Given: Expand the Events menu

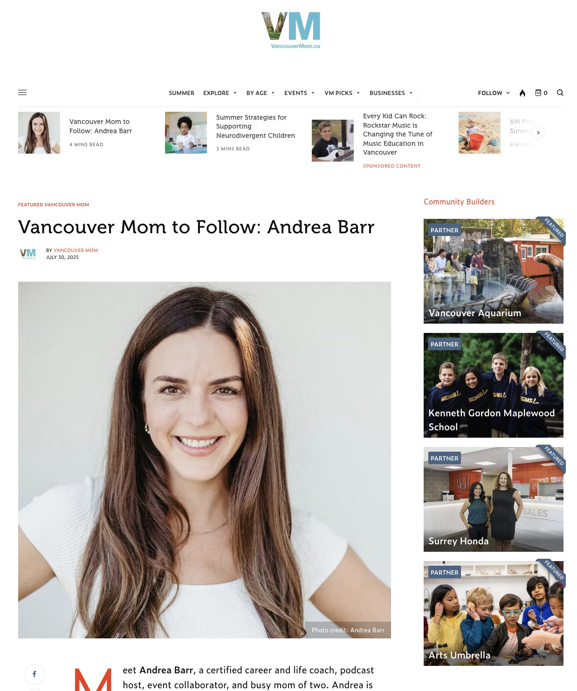Looking at the screenshot, I should (300, 93).
